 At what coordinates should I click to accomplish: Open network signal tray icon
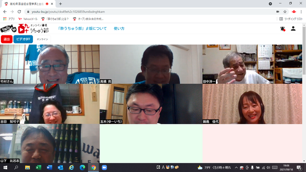click(263, 168)
